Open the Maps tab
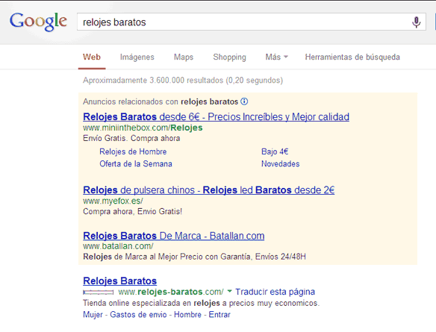436x332 pixels. pyautogui.click(x=184, y=57)
